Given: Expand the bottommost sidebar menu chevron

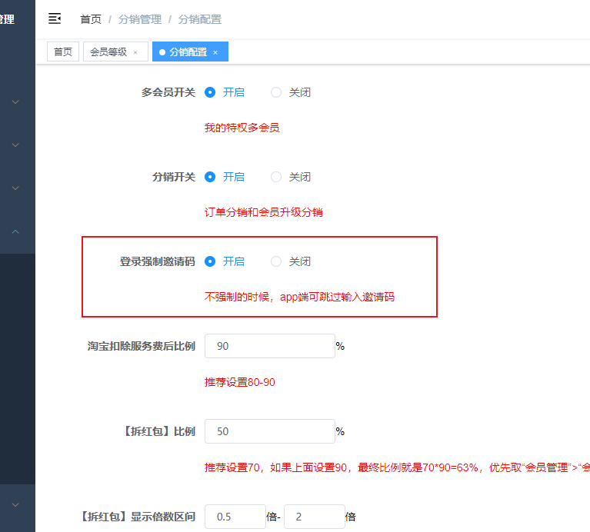Looking at the screenshot, I should tap(15, 504).
